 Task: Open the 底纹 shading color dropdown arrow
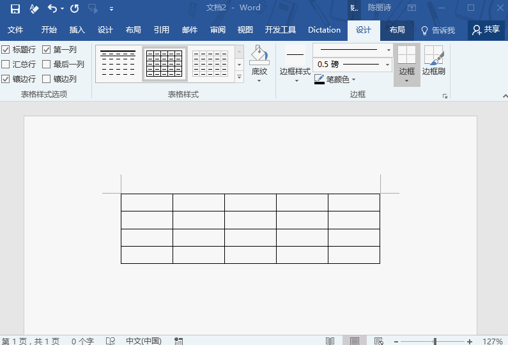pyautogui.click(x=259, y=80)
